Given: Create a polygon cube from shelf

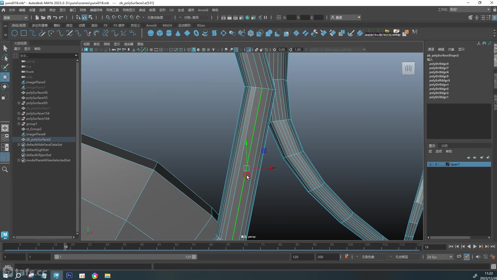Looking at the screenshot, I should pyautogui.click(x=160, y=33).
